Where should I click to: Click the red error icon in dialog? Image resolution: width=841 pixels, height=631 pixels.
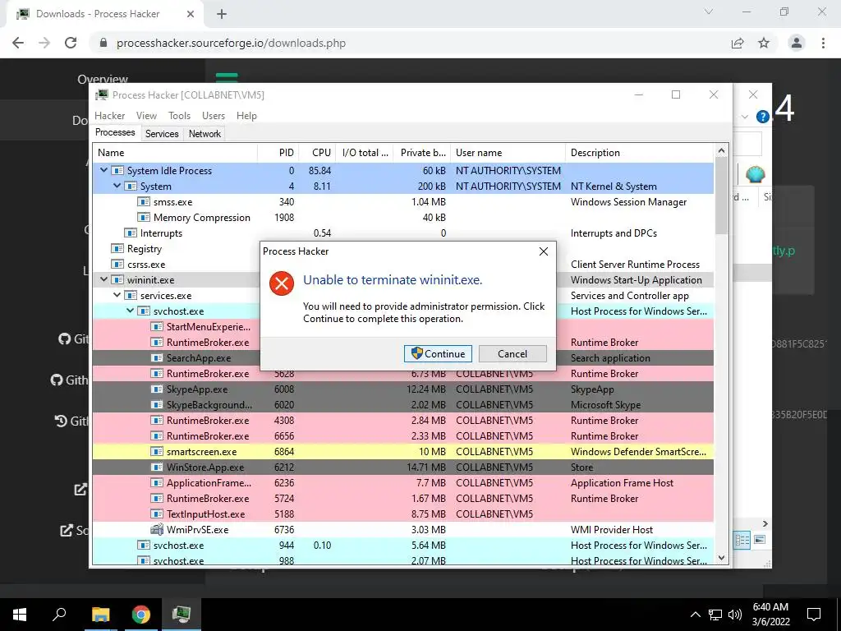click(x=282, y=283)
